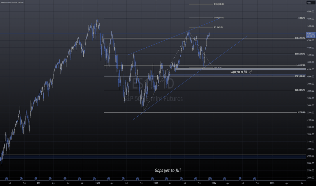Screen dimensions: 316x186
Task: Open the event marker left of Apr 2022
Action: click(109, 179)
